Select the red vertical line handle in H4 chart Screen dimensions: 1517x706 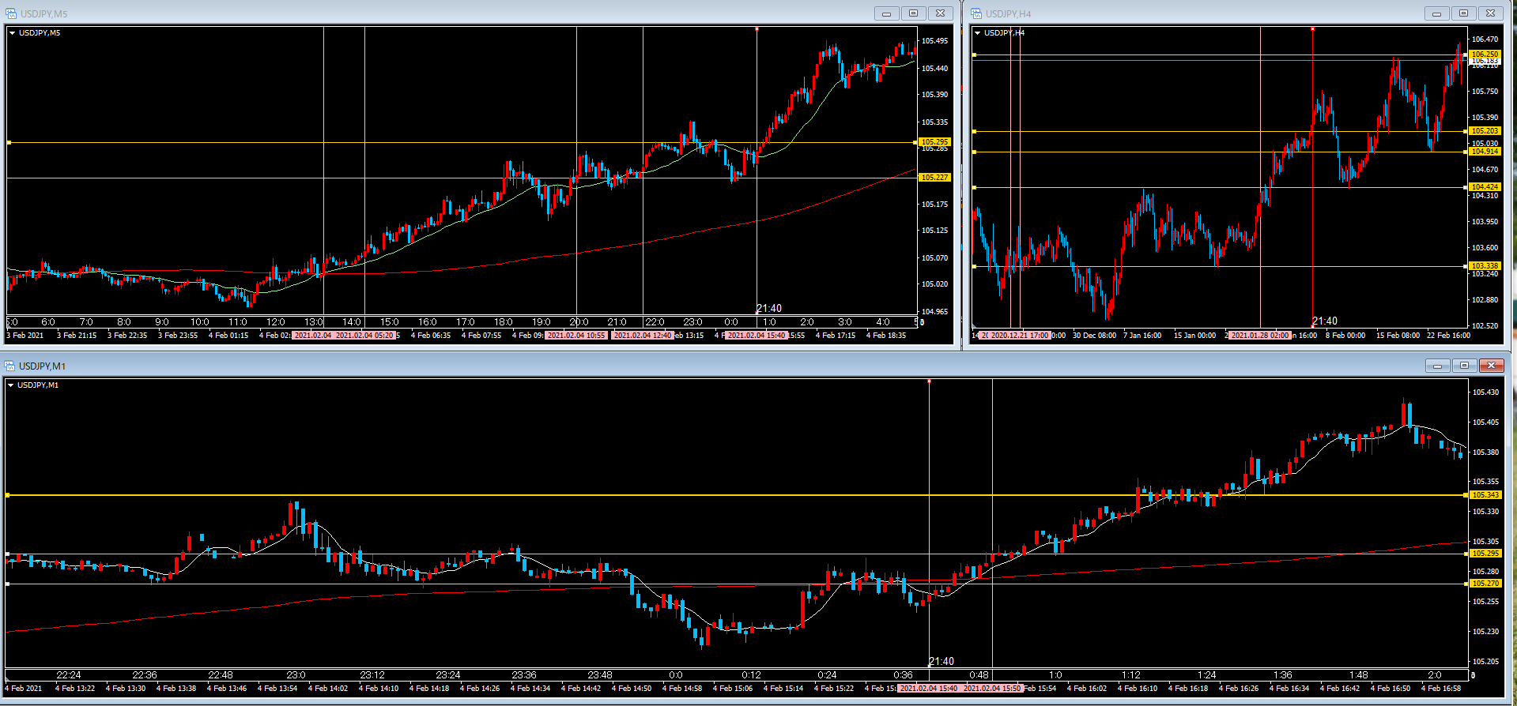point(1312,29)
